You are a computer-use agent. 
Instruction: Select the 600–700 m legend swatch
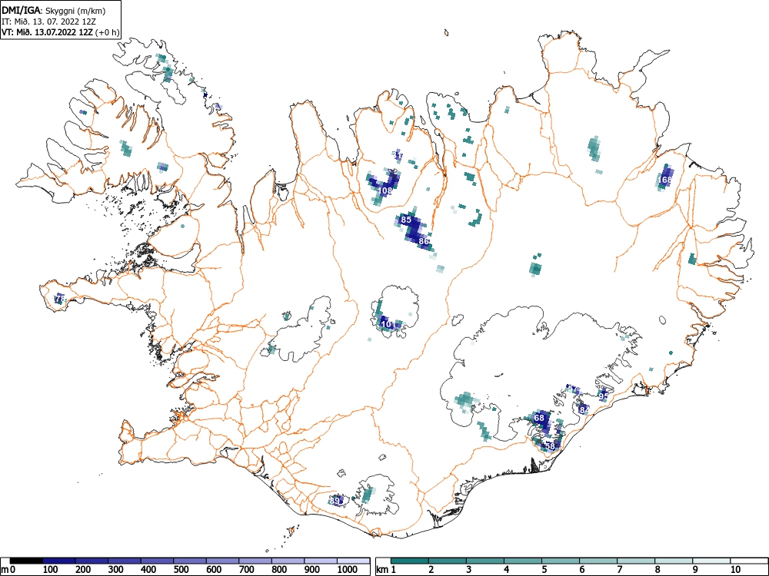point(223,561)
